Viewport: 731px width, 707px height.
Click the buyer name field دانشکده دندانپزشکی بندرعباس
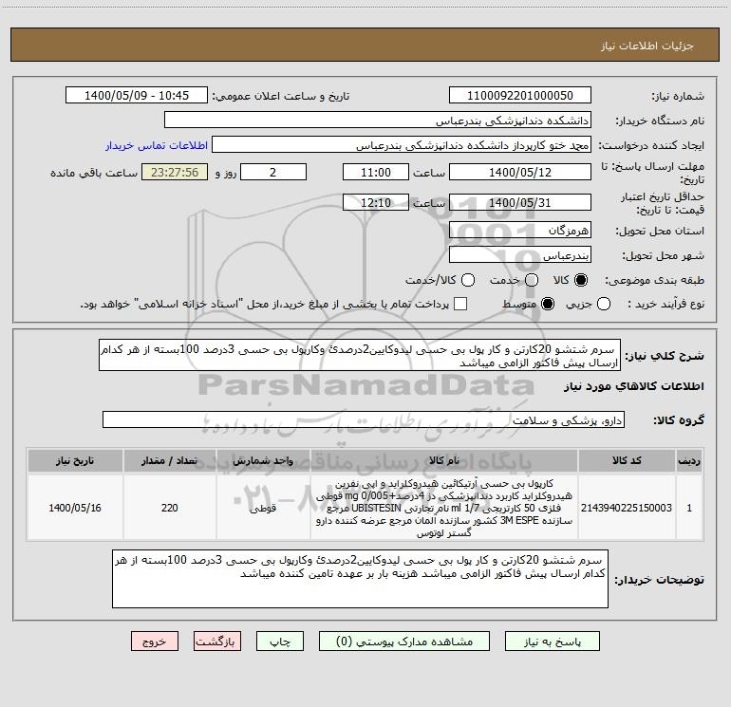click(378, 121)
